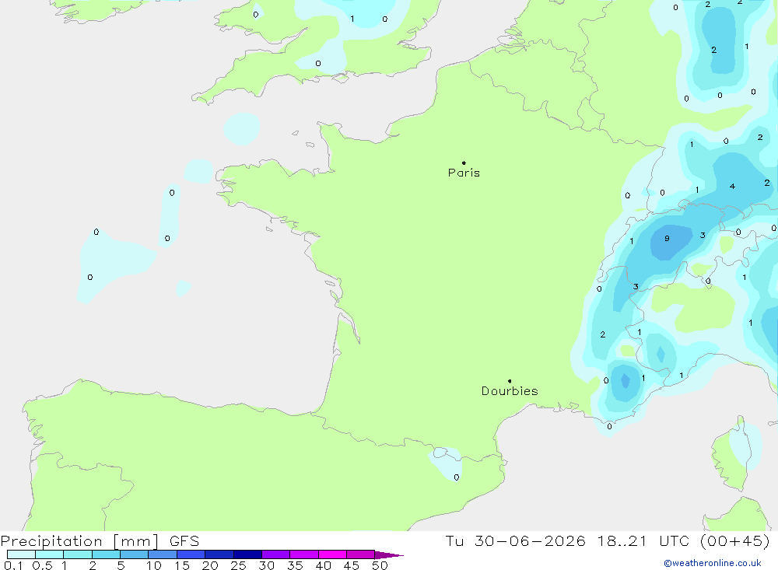Pick the 15–20 mm legend swatch
Screen dimensions: 778x570
pos(191,554)
